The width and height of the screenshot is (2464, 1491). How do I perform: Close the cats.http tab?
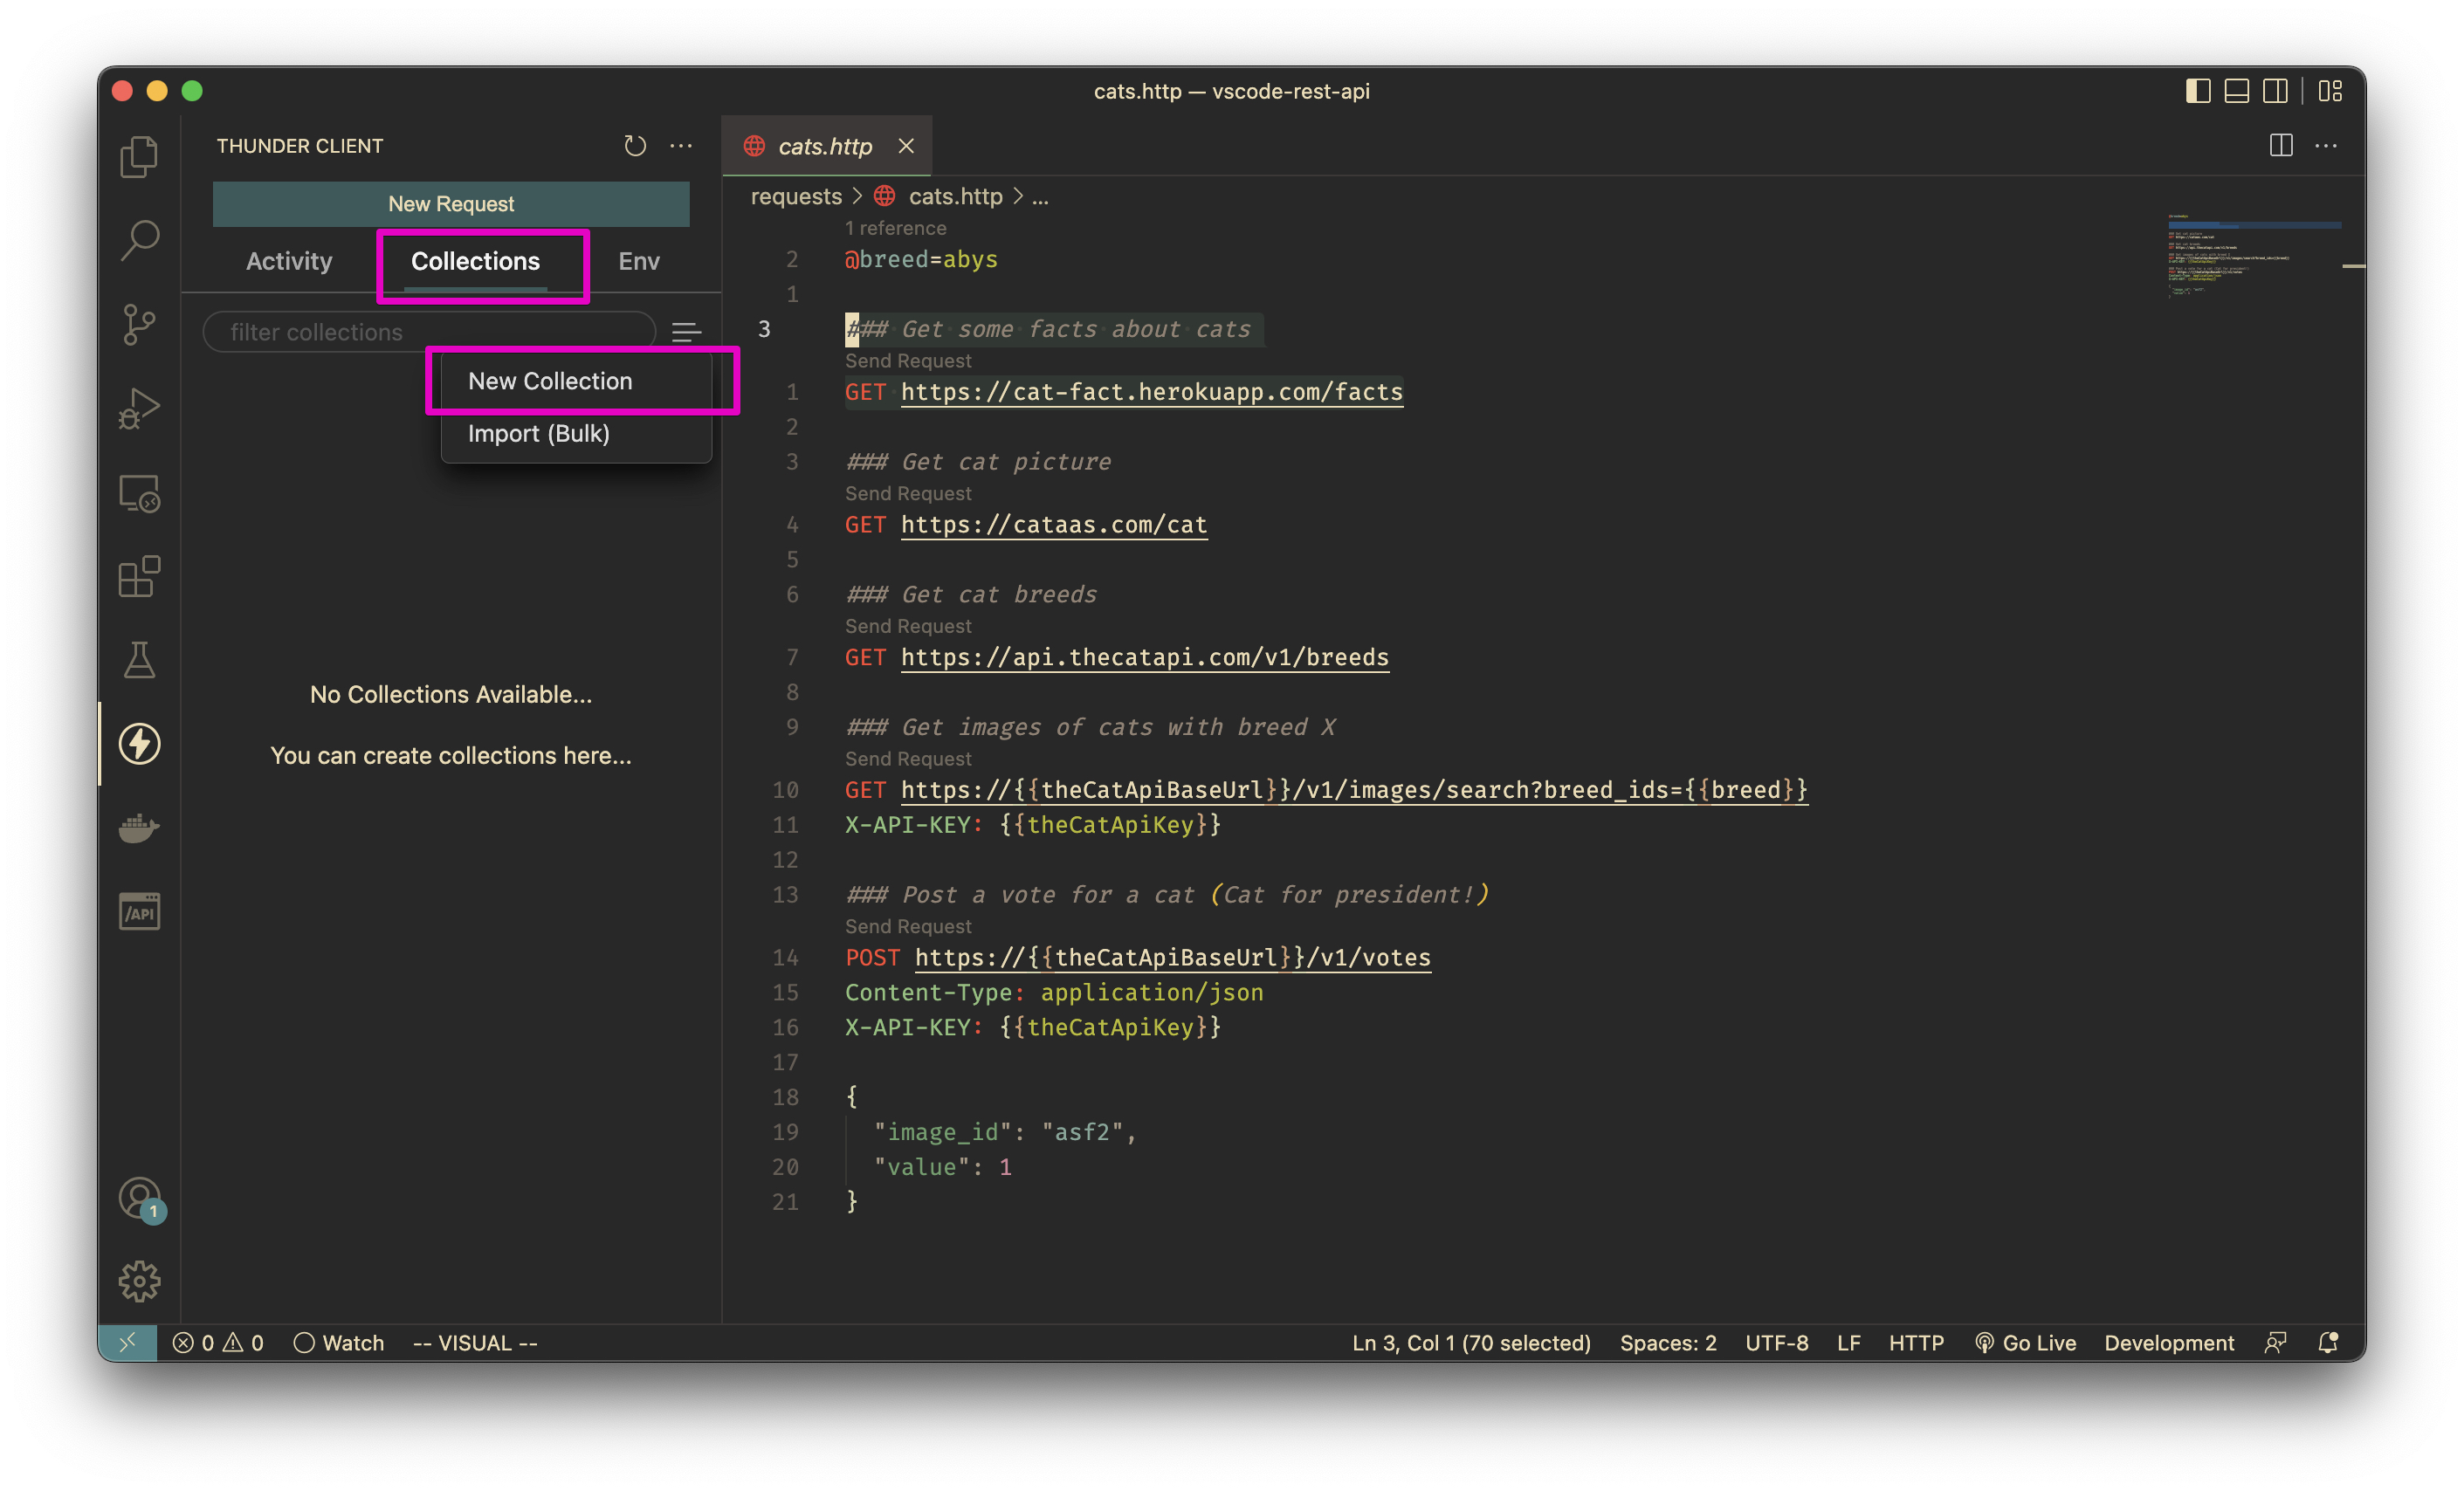pos(906,146)
